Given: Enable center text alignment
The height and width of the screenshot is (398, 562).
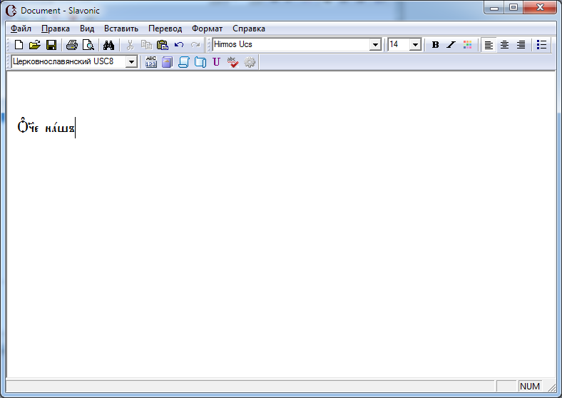Looking at the screenshot, I should coord(504,45).
